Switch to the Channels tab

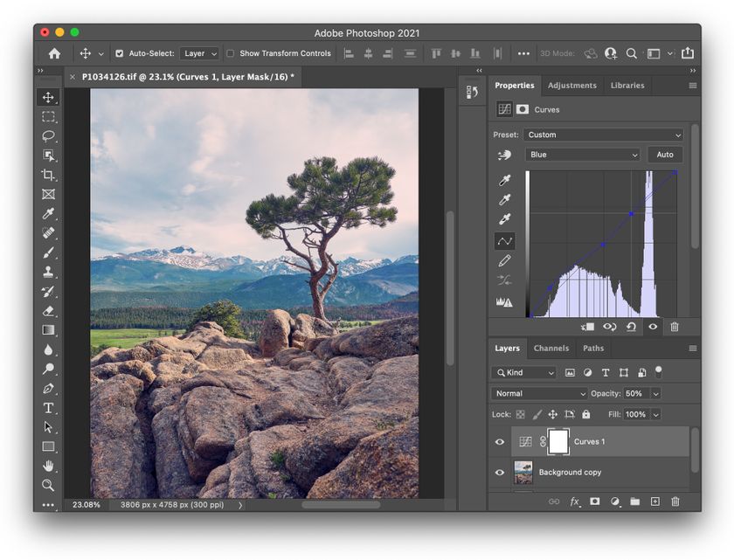[551, 348]
